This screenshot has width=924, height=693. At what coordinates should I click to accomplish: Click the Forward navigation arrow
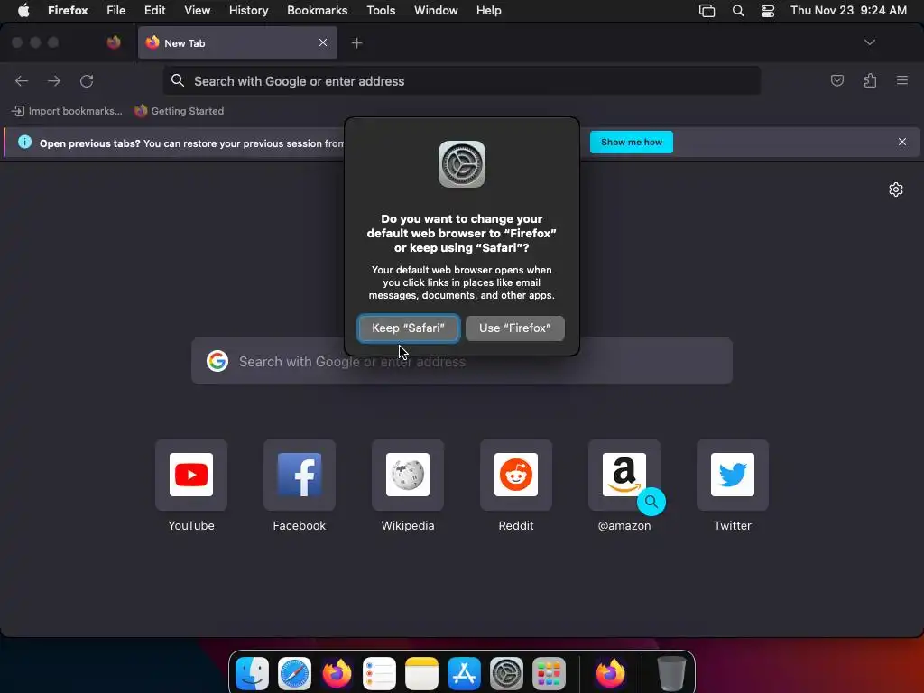click(x=54, y=80)
